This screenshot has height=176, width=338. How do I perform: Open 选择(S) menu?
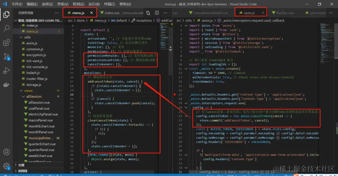(47, 4)
